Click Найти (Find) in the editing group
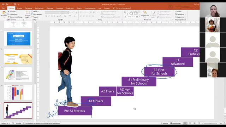 tap(178, 12)
